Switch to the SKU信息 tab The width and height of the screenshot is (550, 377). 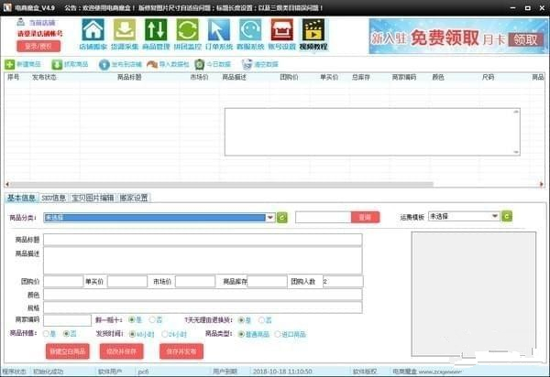54,198
